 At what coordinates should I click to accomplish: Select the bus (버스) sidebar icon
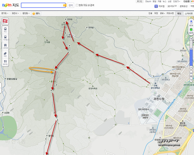[5, 29]
